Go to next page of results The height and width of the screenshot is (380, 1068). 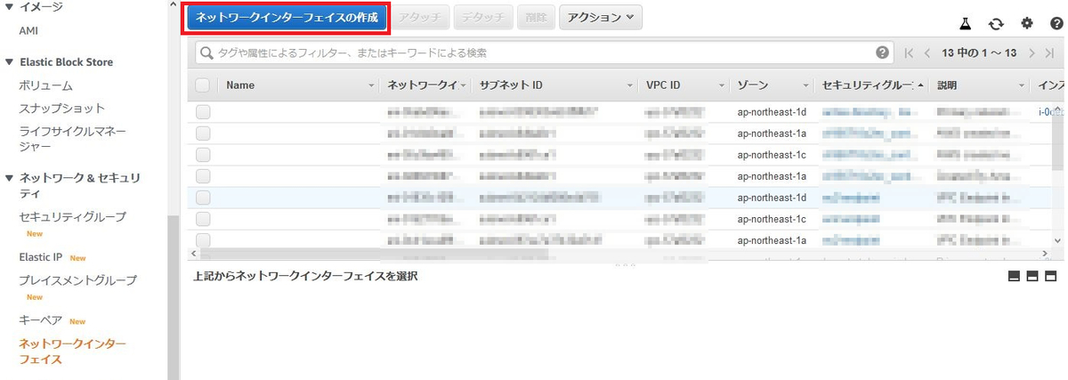tap(1032, 53)
